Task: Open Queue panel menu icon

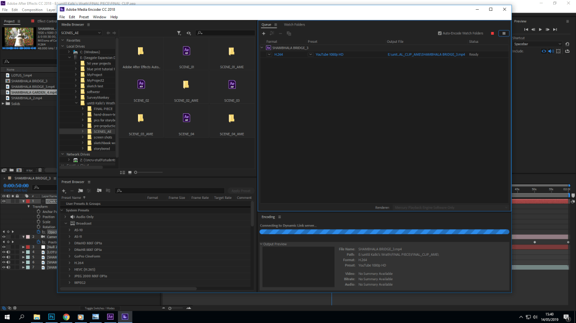Action: [276, 24]
